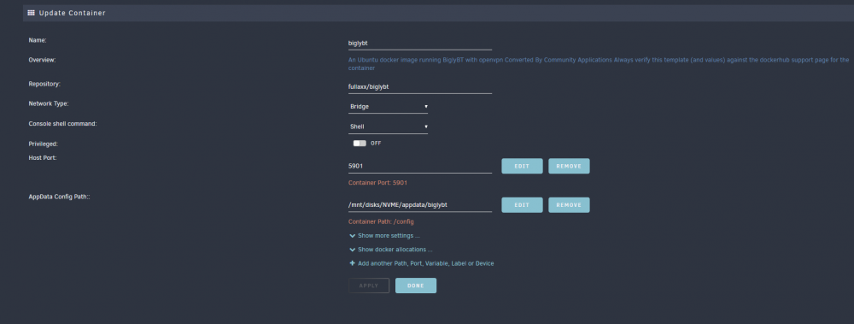Click the Edit button for Host Port 5901
The image size is (854, 324).
(522, 167)
